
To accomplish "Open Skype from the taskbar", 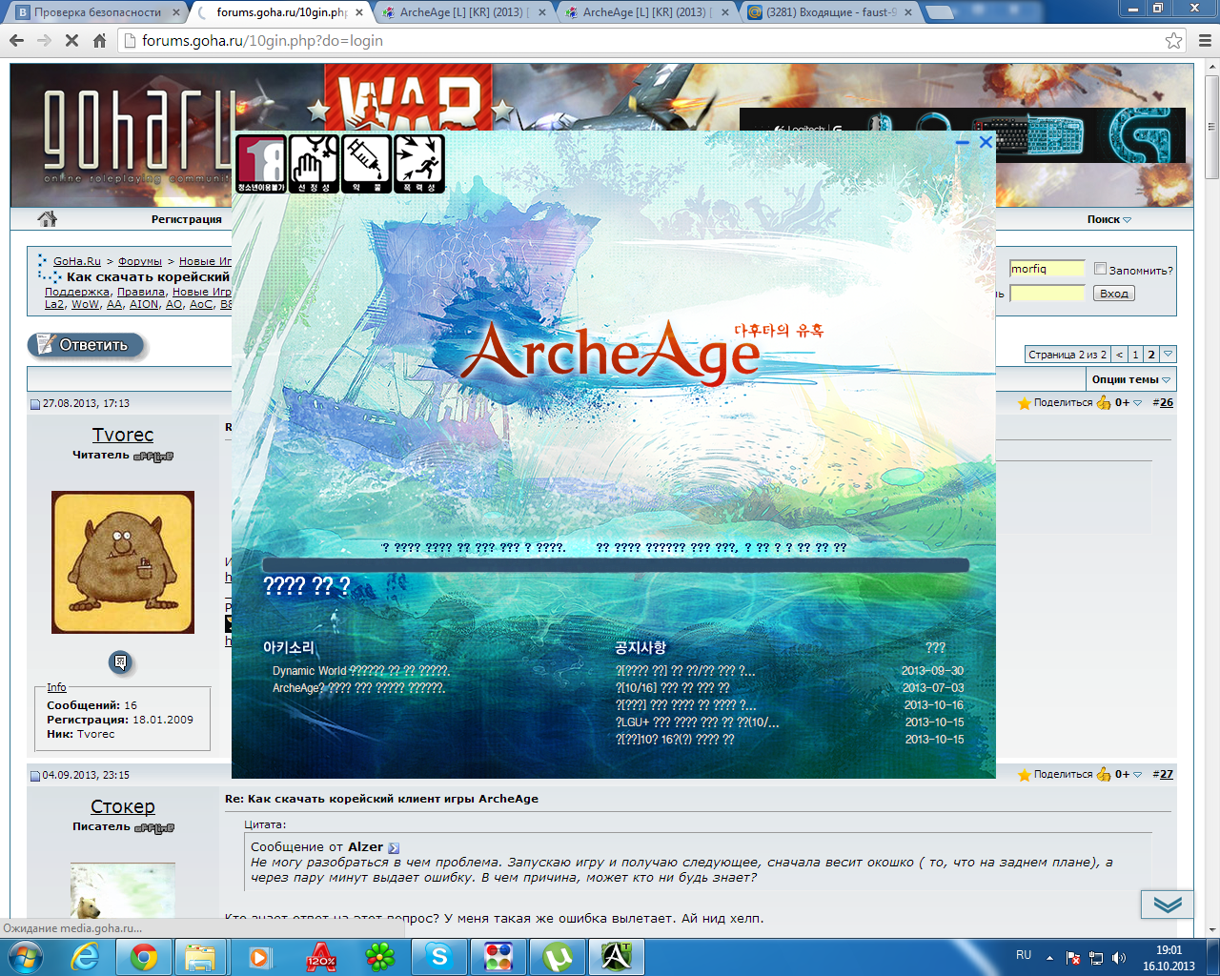I will coord(439,956).
